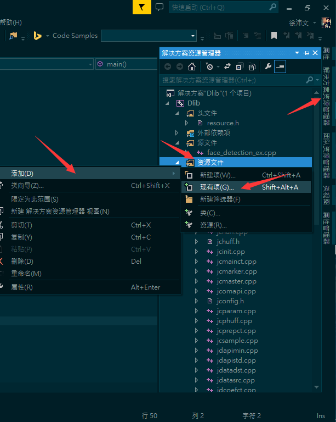Toggle auto-hide pin on Solution Explorer panel

click(x=306, y=53)
